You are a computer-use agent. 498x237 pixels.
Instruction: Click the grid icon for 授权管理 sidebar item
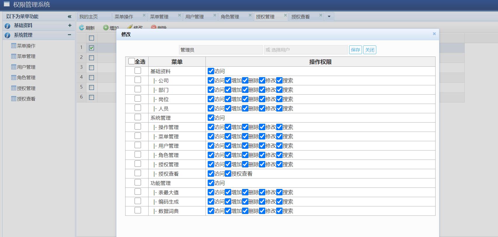(x=13, y=88)
